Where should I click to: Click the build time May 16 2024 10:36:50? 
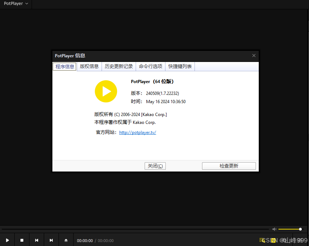tap(166, 102)
